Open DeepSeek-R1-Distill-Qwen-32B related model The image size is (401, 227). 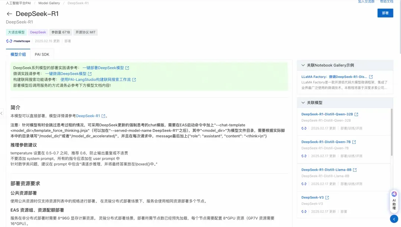327,114
